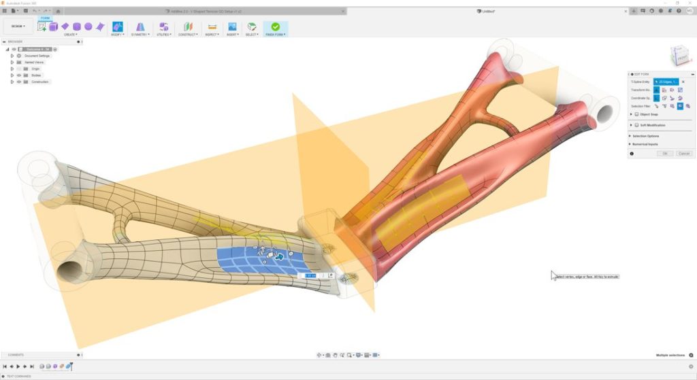This screenshot has height=380, width=697.
Task: Toggle visibility eye of the root component
Action: coord(14,49)
